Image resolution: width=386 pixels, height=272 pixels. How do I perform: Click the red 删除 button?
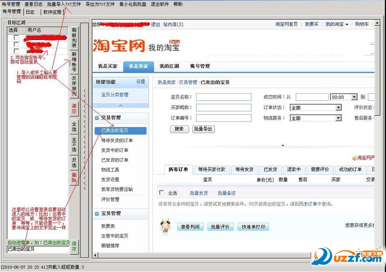[74, 177]
